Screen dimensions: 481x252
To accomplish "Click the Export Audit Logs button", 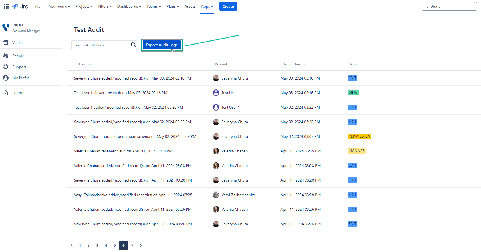I will tap(162, 45).
